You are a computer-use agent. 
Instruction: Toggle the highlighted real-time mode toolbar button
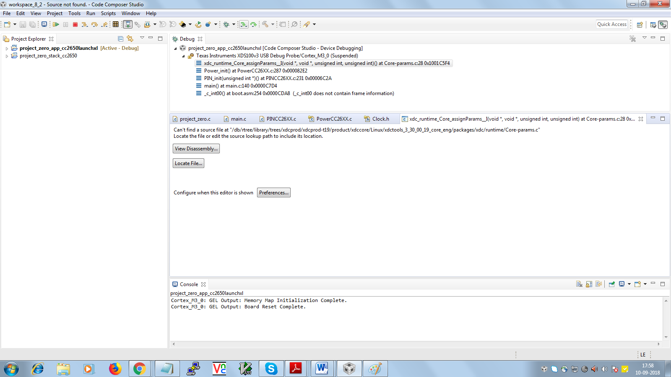coord(127,24)
